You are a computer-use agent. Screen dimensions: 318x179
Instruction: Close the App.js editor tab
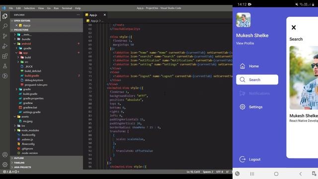click(x=105, y=15)
